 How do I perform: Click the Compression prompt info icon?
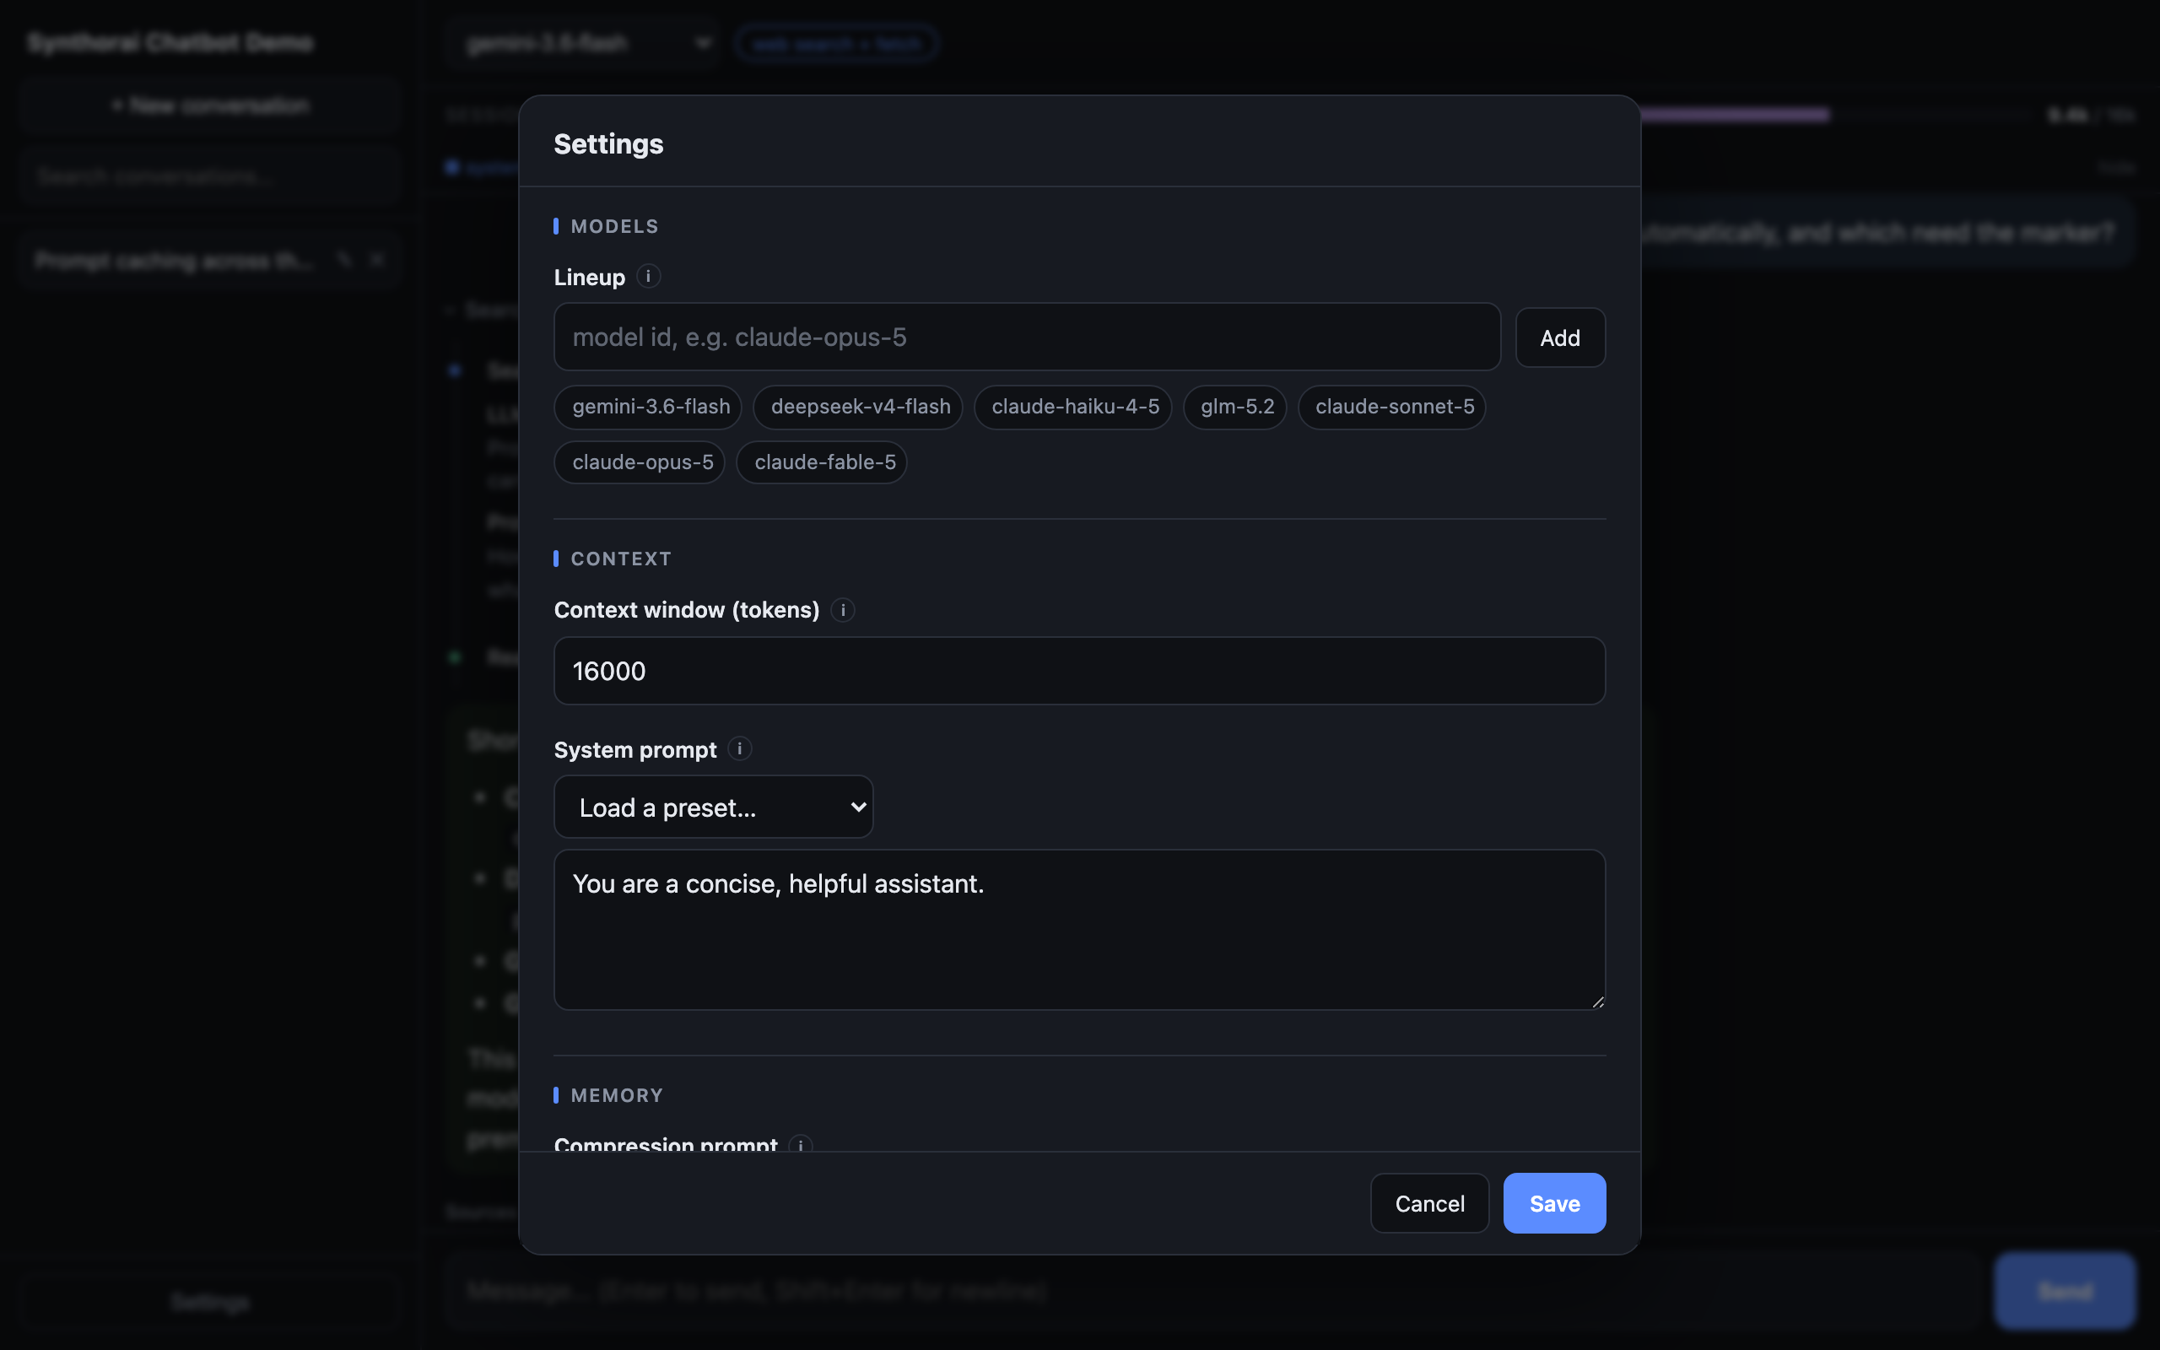[x=801, y=1145]
